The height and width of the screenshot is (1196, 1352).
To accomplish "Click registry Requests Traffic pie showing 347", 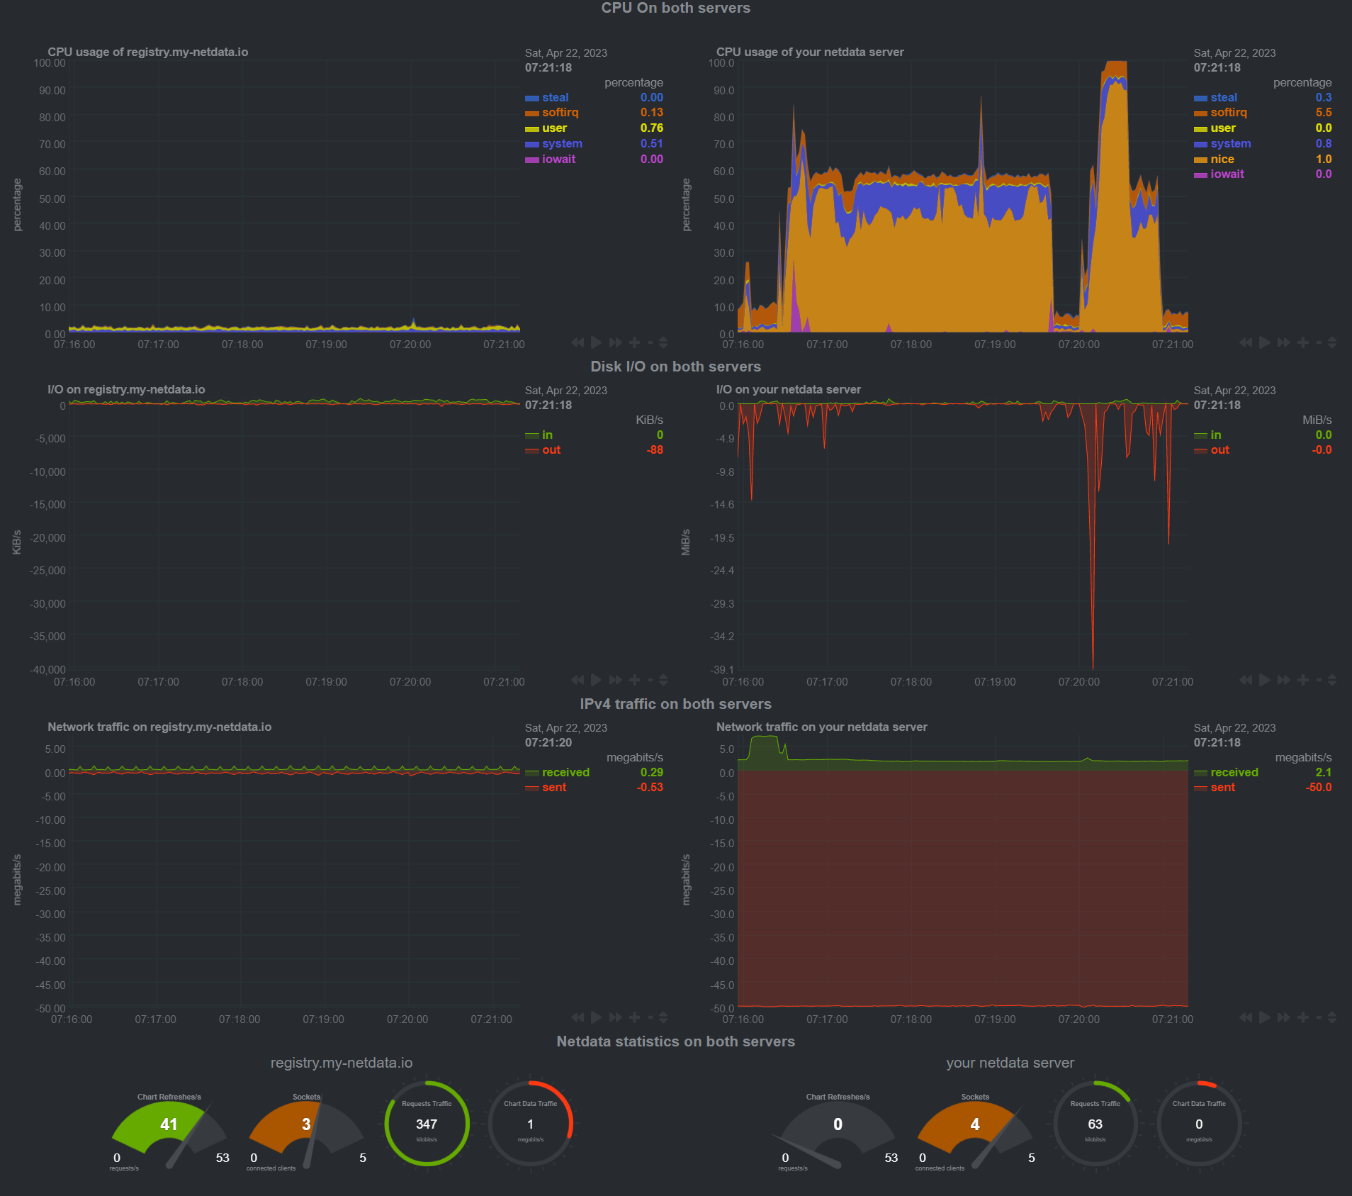I will (x=427, y=1124).
